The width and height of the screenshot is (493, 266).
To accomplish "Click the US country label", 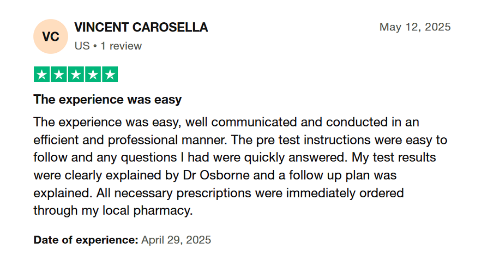I will coord(82,46).
